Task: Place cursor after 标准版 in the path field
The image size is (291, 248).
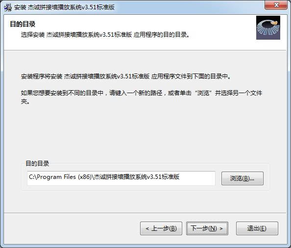Action: pyautogui.click(x=180, y=177)
